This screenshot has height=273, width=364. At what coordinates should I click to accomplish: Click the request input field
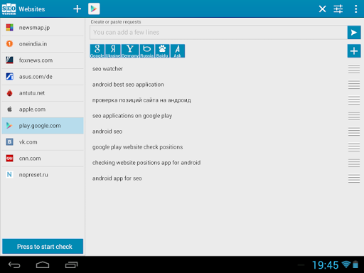point(218,33)
